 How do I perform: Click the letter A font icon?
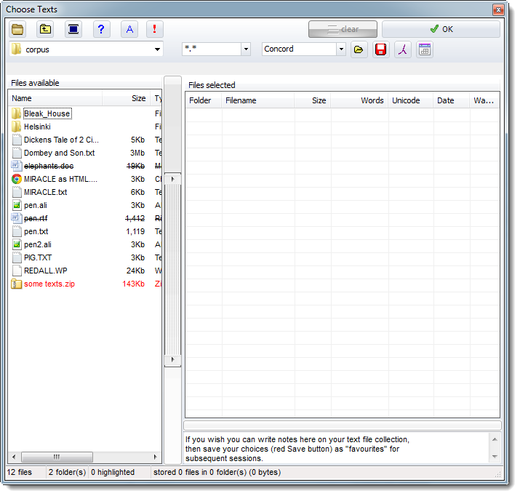tap(129, 29)
